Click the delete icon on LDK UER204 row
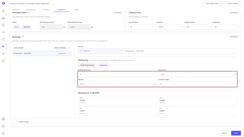Viewport: 244px width, 137px height. 69,48
